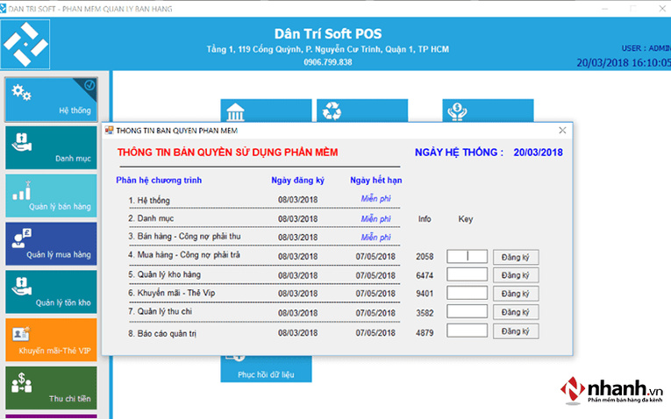Open Thu chi tiền module
This screenshot has height=419, width=671.
click(x=51, y=387)
